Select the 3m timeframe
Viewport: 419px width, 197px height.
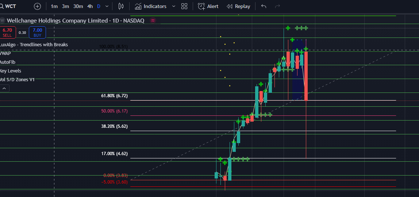point(65,7)
